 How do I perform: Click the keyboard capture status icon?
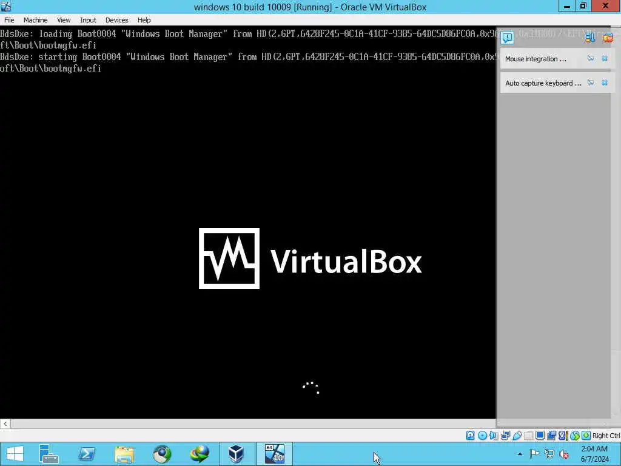tap(586, 436)
